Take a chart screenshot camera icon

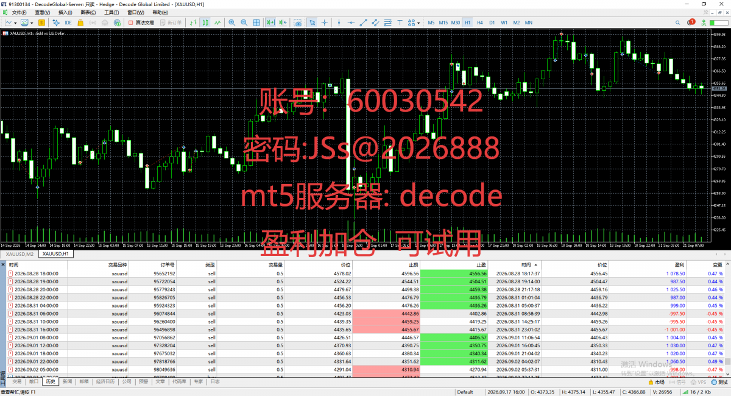pyautogui.click(x=298, y=23)
